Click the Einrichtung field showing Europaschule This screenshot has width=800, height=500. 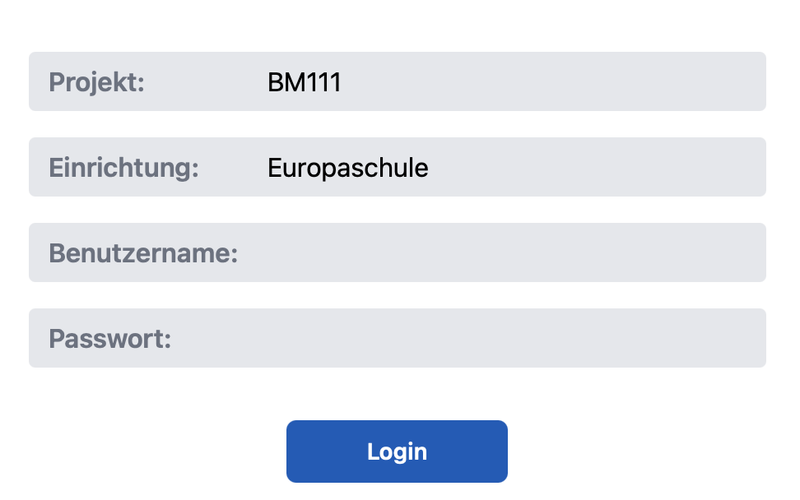click(494, 167)
